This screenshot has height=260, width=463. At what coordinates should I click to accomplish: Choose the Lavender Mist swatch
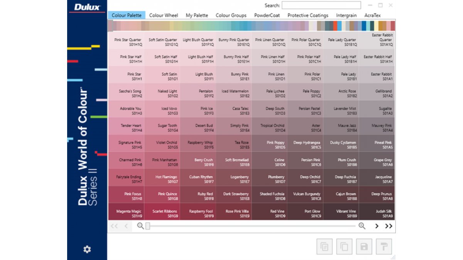341,109
